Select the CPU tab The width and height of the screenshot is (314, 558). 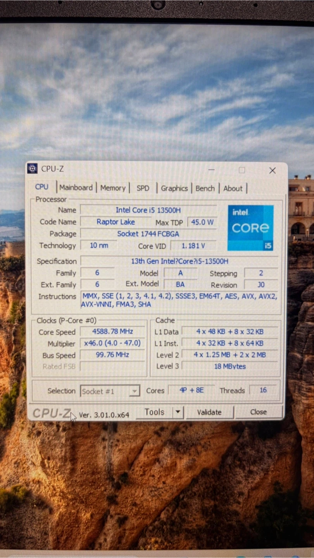pyautogui.click(x=42, y=187)
